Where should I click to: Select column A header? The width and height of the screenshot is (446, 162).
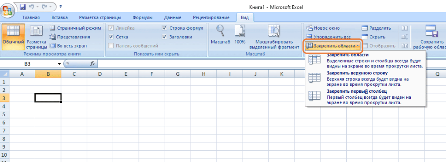[x=22, y=74]
